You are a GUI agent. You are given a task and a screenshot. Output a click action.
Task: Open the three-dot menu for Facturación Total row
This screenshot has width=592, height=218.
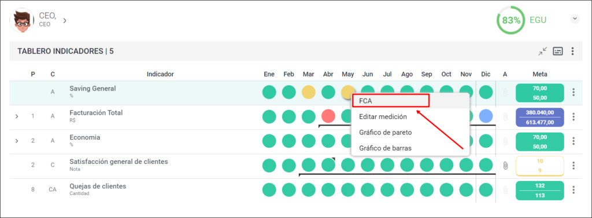pyautogui.click(x=573, y=116)
